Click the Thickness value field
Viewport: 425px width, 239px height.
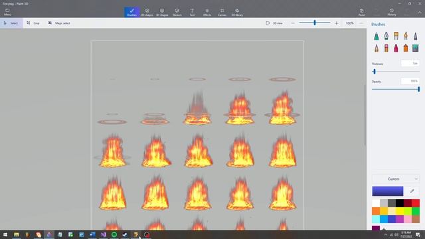coord(410,64)
